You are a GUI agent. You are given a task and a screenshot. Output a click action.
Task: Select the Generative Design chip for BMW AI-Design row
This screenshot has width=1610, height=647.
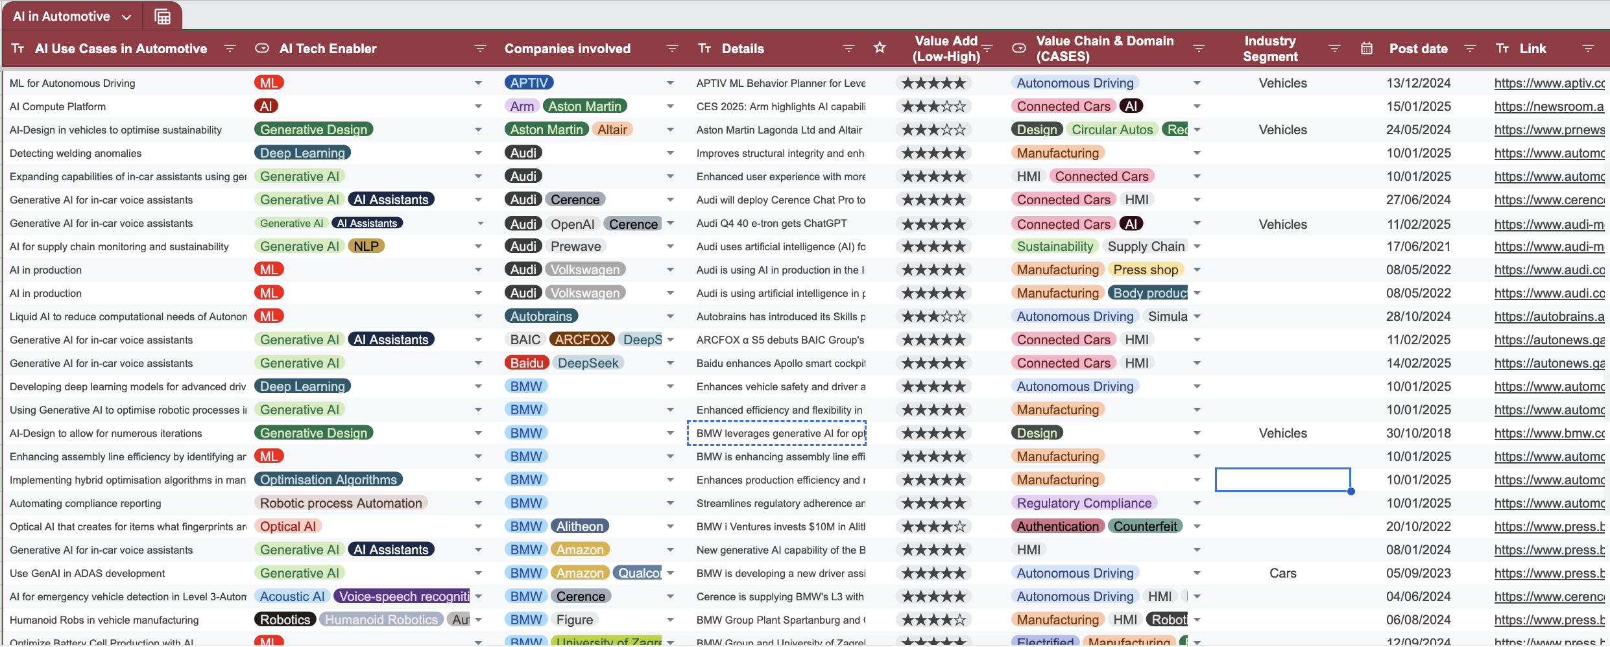point(313,433)
